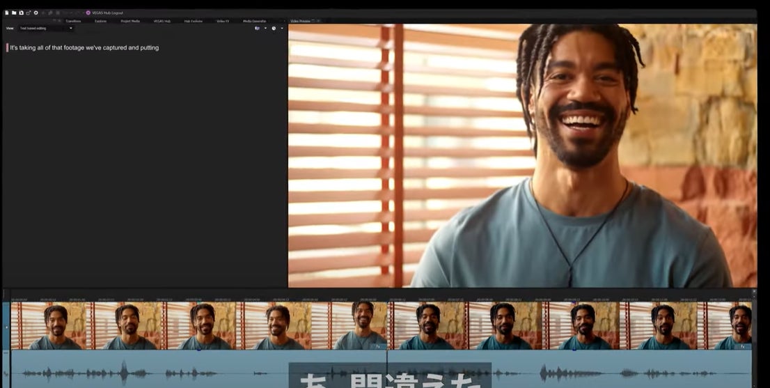Click the speaker icon in transcript toolbar
The height and width of the screenshot is (388, 770).
point(257,29)
